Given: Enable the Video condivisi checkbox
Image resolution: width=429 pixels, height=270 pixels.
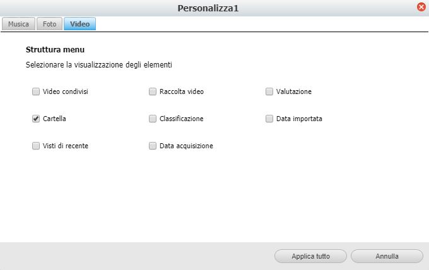Looking at the screenshot, I should (36, 91).
